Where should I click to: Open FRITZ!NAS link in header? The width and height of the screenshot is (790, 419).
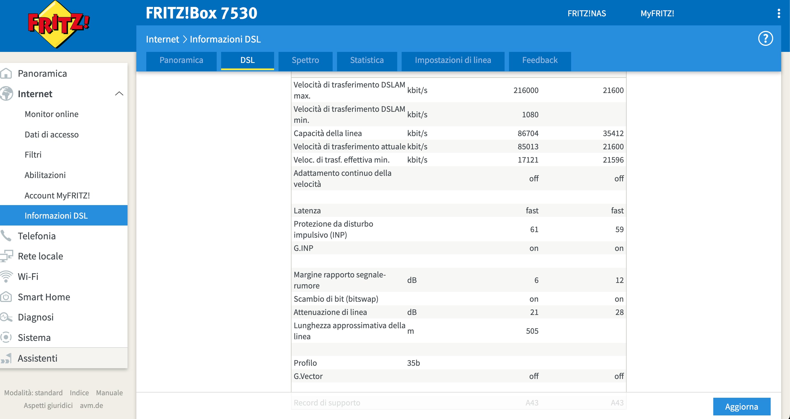coord(586,13)
